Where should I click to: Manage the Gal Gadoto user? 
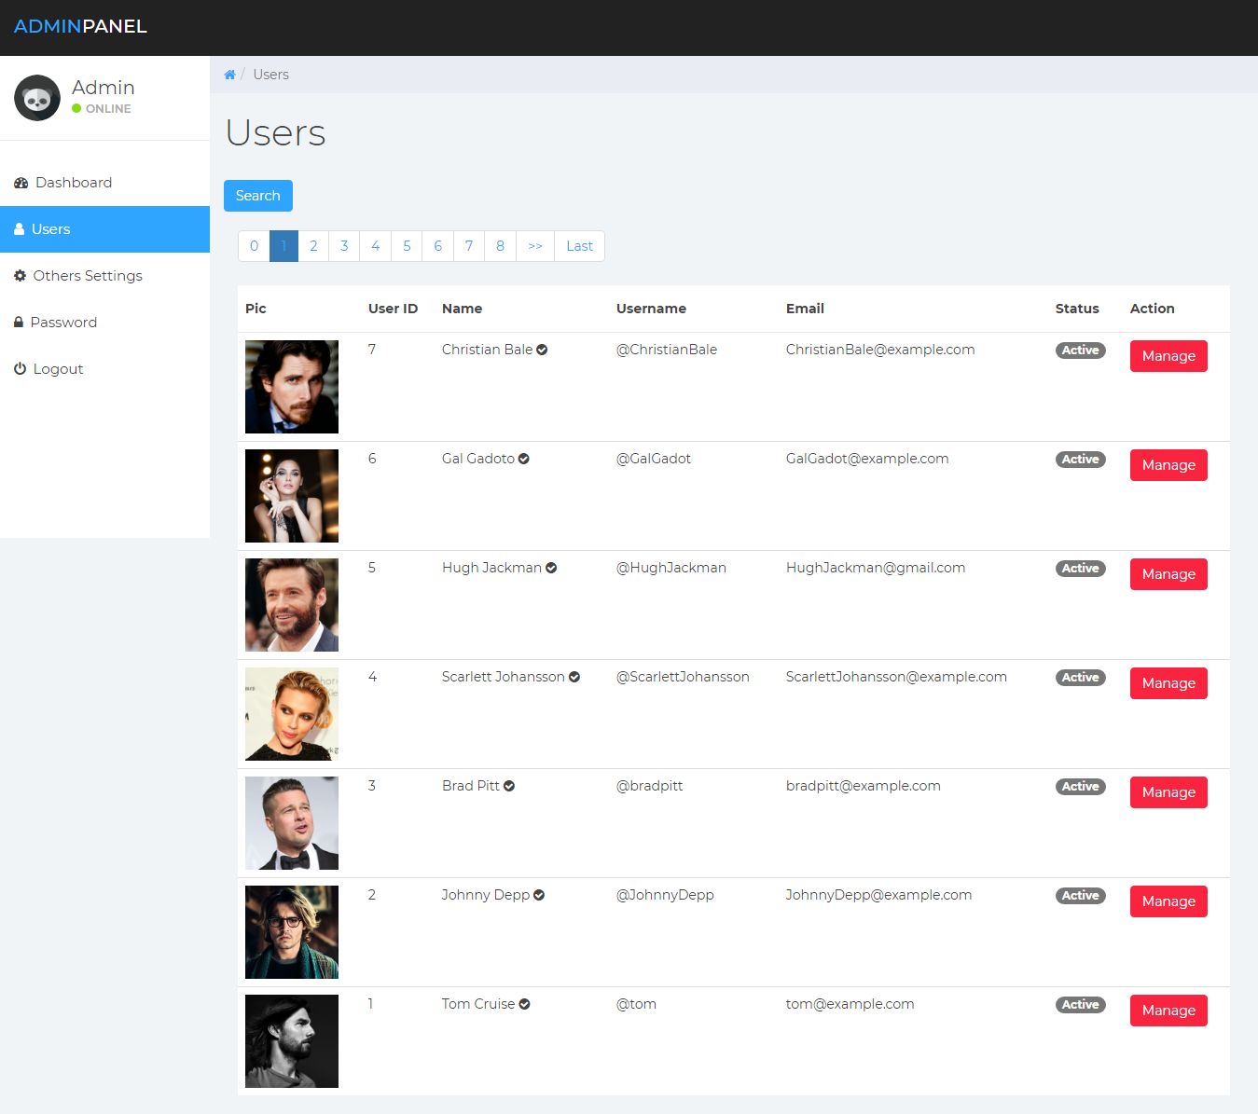tap(1168, 465)
